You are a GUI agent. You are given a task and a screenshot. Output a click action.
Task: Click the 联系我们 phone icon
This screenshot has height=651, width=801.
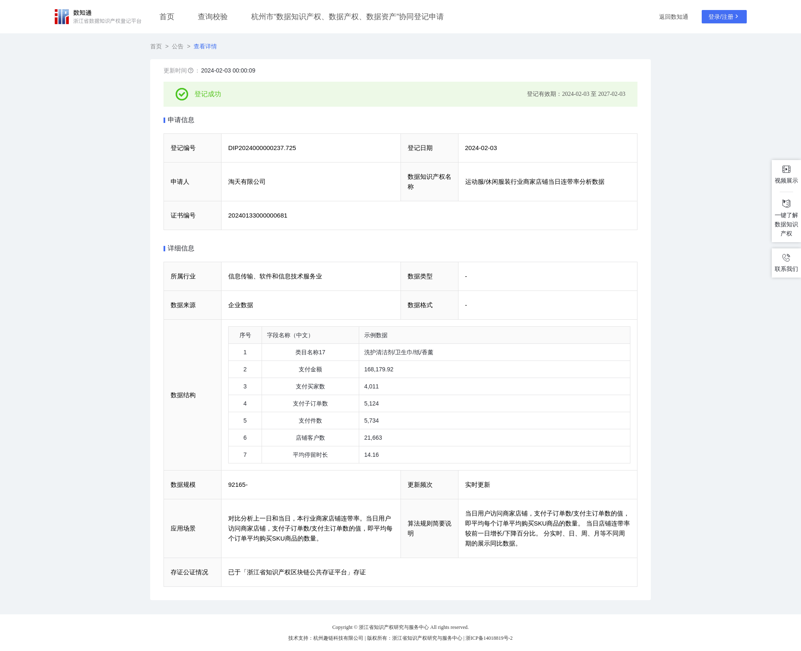coord(786,258)
